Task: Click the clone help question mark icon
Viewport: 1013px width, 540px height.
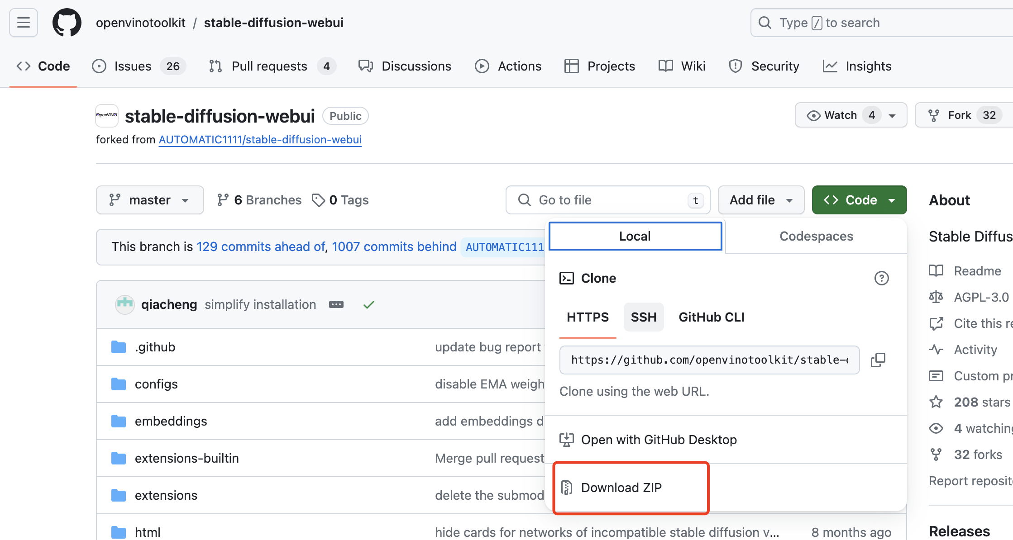Action: click(881, 278)
